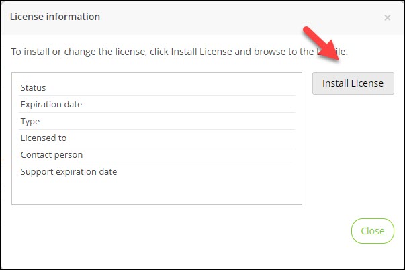
Task: Click the Expiration date label
Action: coord(51,105)
